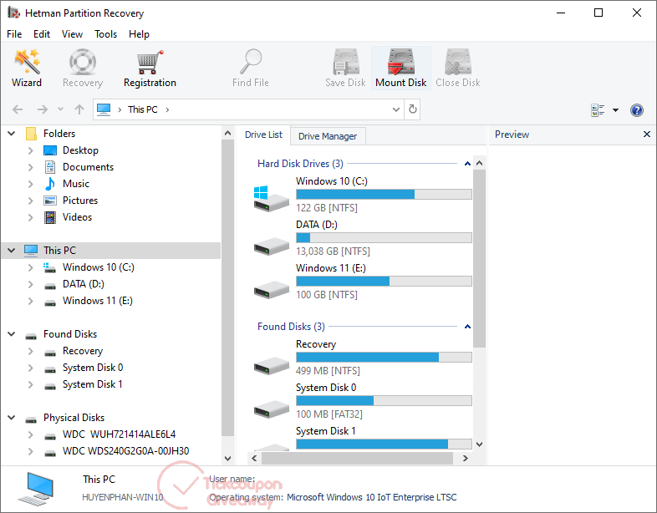Open the address bar dropdown
Screen dimensions: 657x513
(396, 109)
